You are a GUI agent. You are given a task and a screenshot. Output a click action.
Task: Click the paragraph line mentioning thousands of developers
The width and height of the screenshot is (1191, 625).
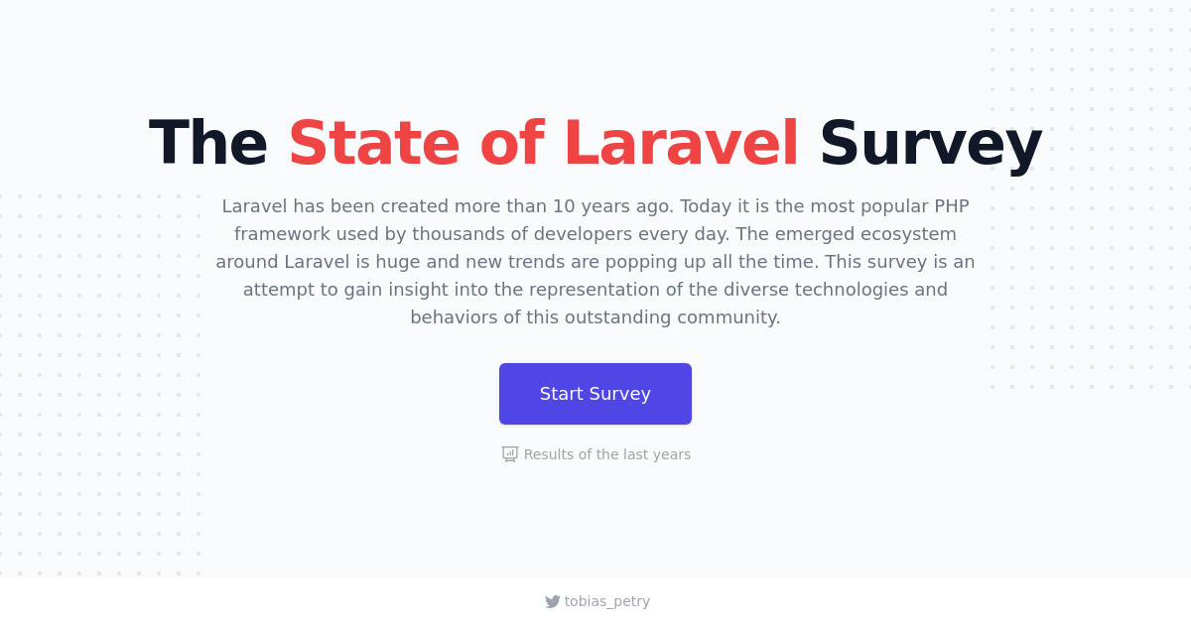tap(595, 234)
